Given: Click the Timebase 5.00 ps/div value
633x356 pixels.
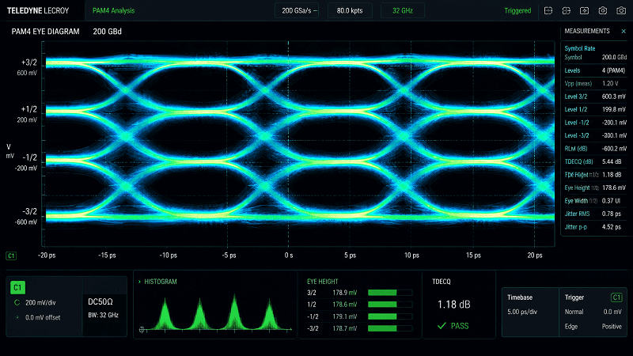Looking at the screenshot, I should tap(522, 312).
